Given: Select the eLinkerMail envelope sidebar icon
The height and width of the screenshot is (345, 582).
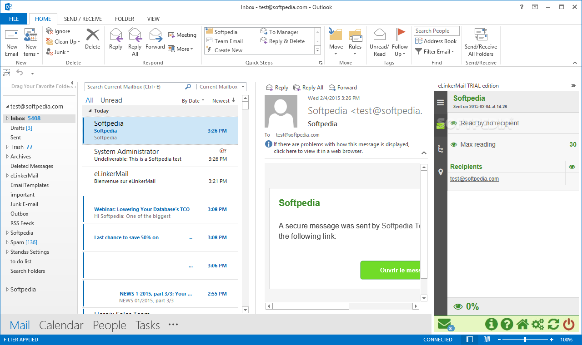Looking at the screenshot, I should tap(440, 124).
